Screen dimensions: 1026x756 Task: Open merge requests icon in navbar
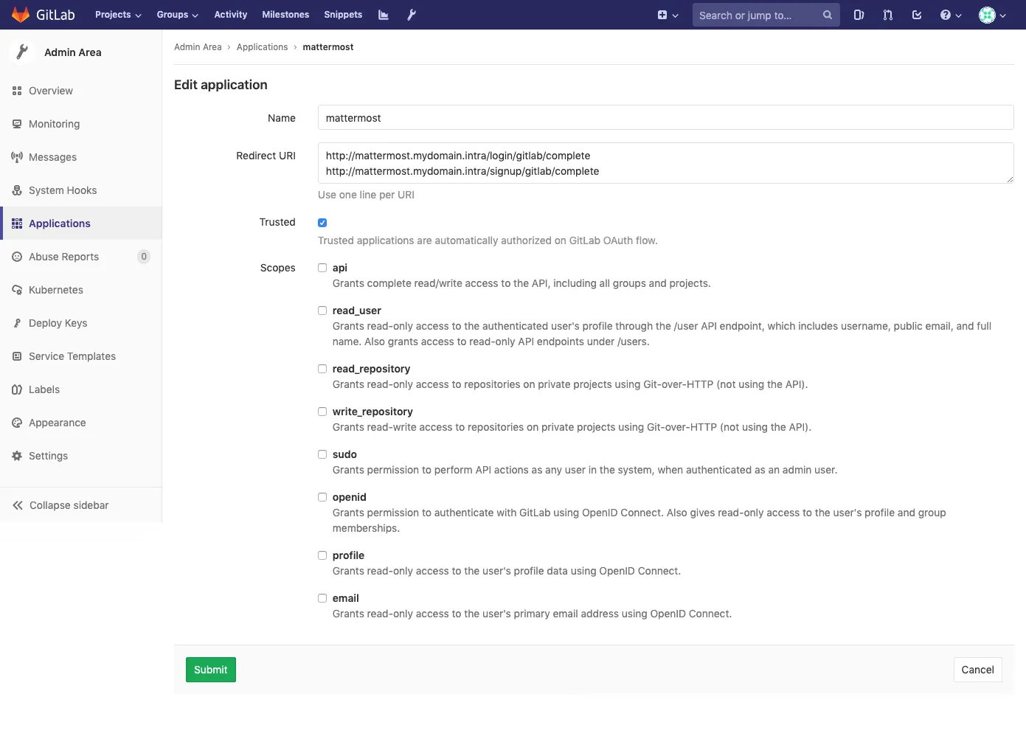887,15
